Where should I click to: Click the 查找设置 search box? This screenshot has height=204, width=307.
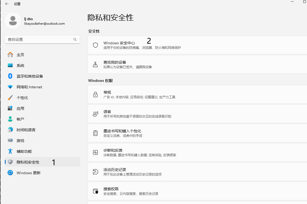click(42, 39)
